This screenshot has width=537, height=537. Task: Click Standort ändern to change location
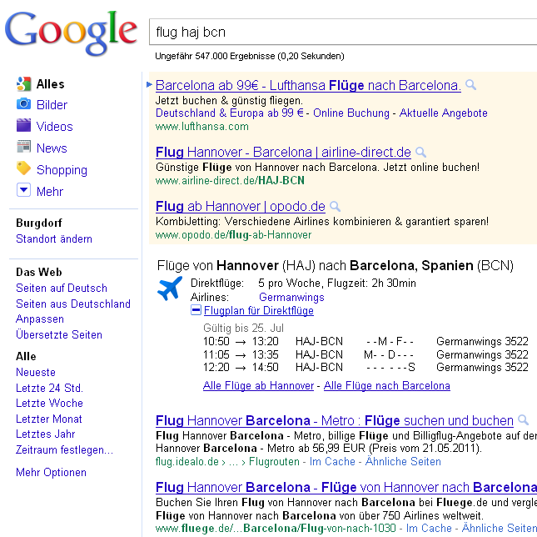(x=54, y=239)
